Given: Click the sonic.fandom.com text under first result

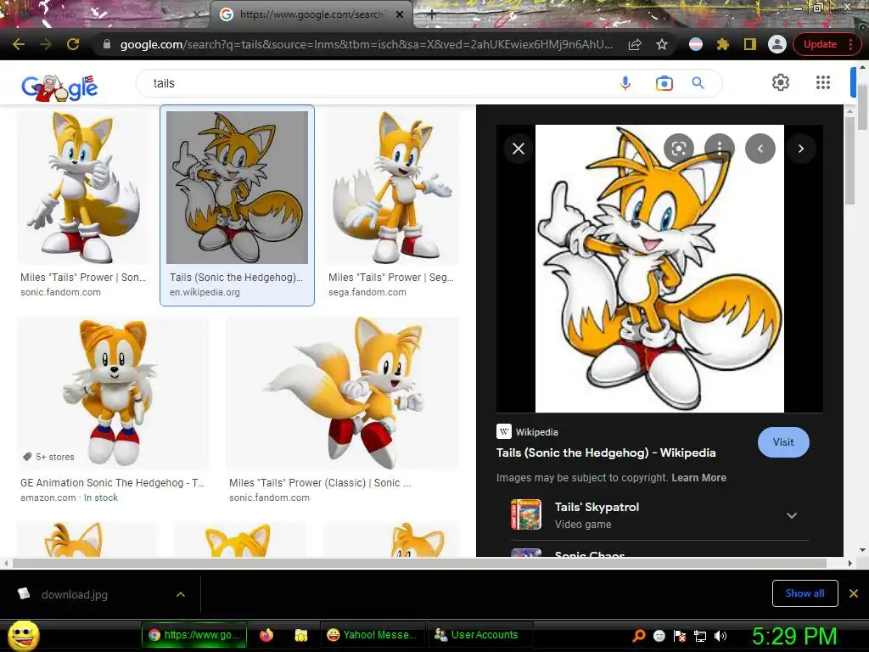Looking at the screenshot, I should pos(60,292).
